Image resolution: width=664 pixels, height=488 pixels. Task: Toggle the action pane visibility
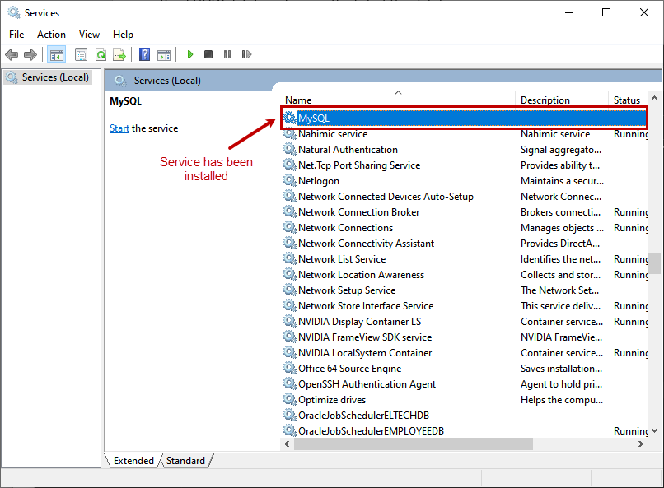[163, 54]
